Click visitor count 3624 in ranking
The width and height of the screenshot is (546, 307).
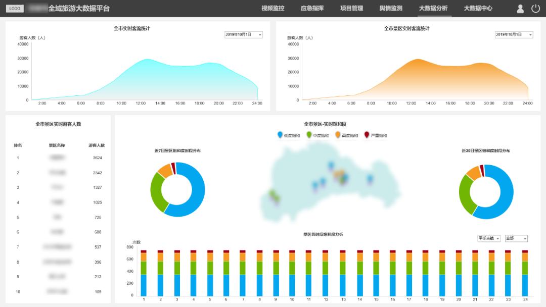coord(98,158)
